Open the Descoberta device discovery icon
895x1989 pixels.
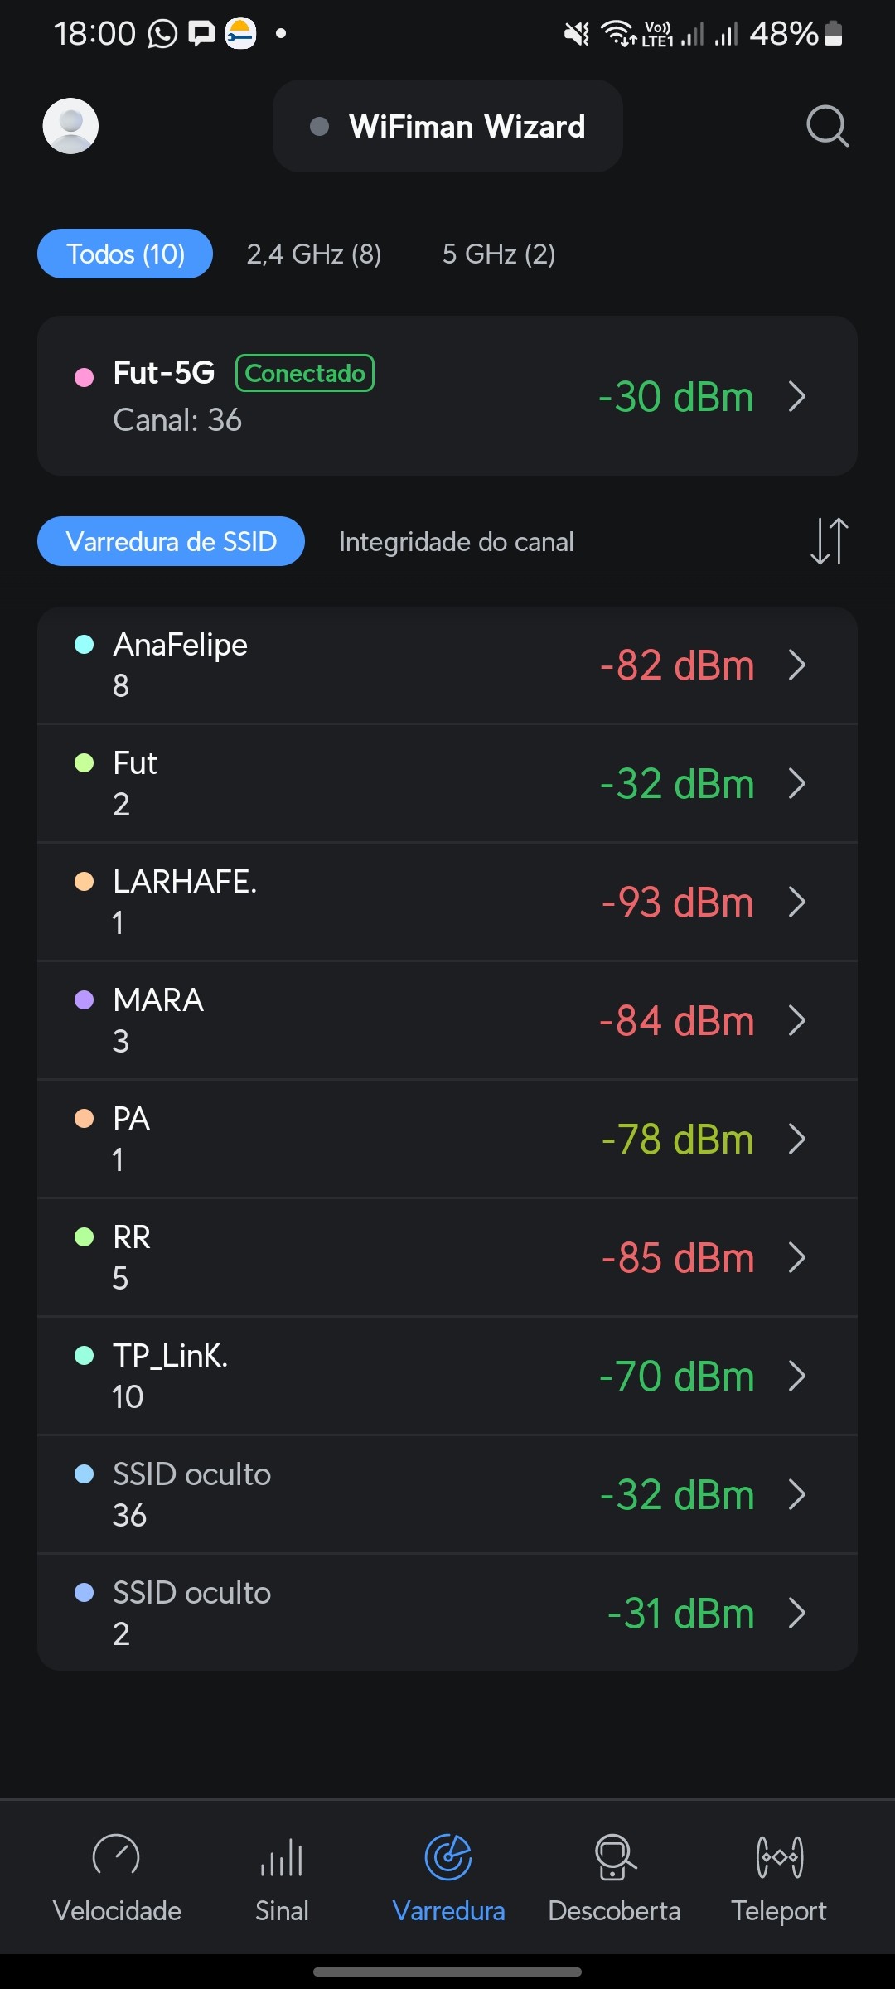(x=614, y=1856)
